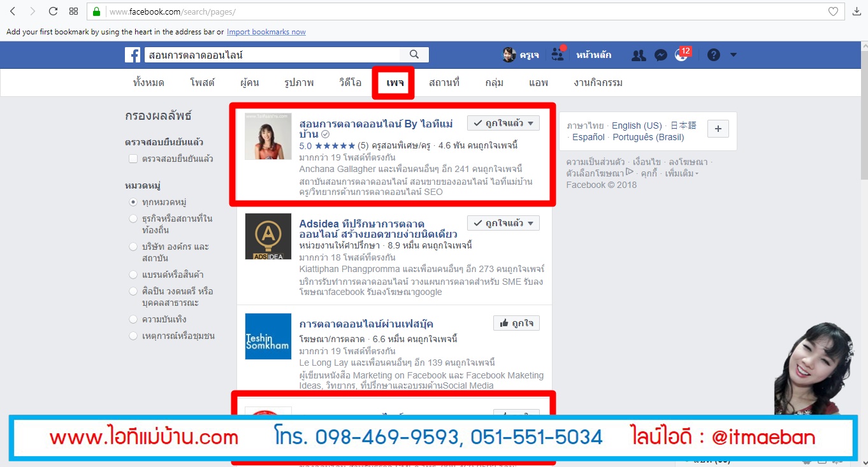Open the คุกกี้ cookies link
Image resolution: width=868 pixels, height=467 pixels.
649,173
